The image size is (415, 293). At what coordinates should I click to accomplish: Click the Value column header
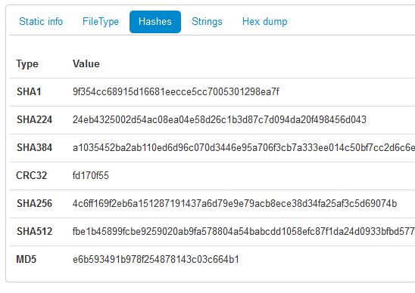[x=86, y=64]
